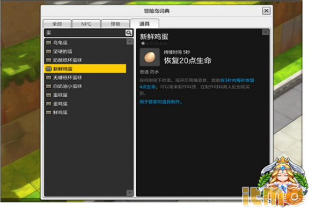
Task: Select 奶酪纸杯蛋糕 in the result list
Action: click(85, 60)
